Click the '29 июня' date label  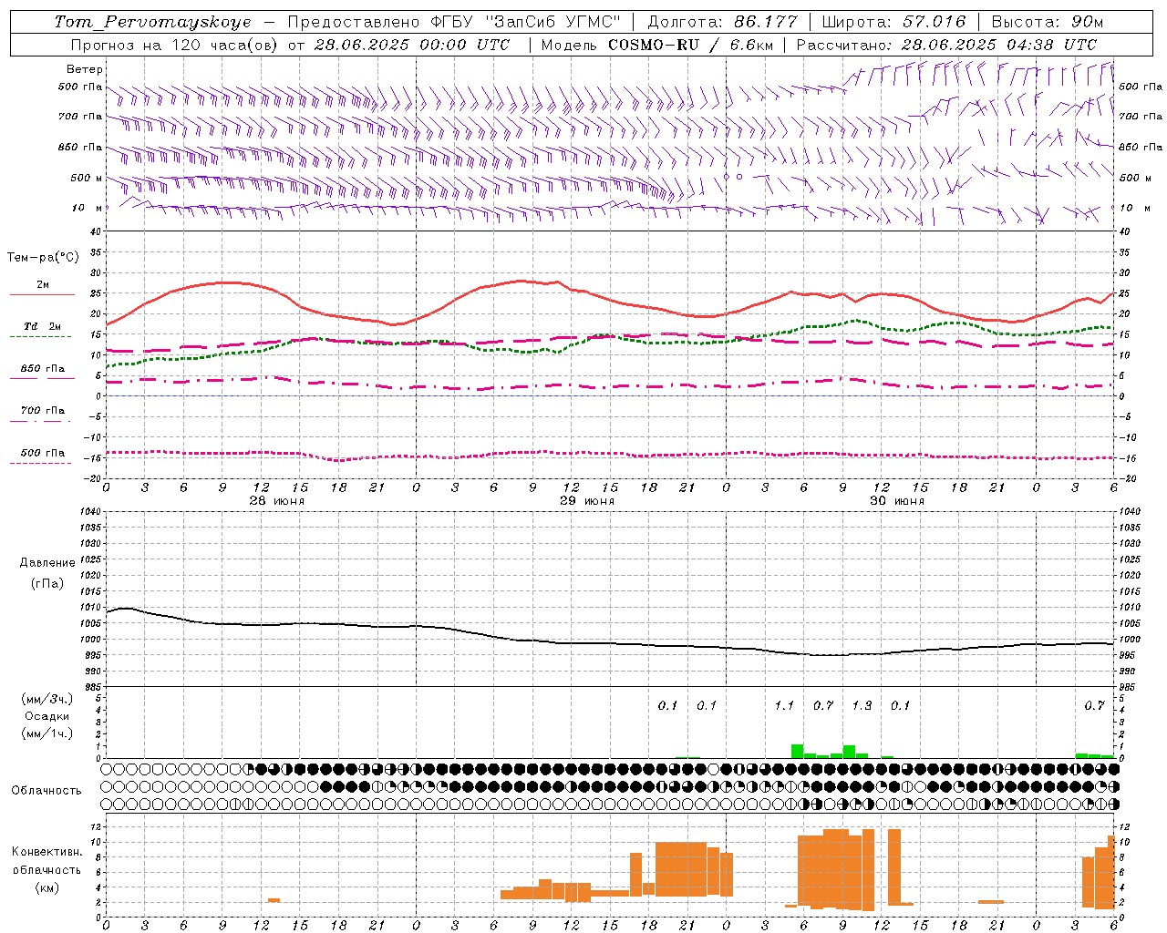click(x=587, y=500)
